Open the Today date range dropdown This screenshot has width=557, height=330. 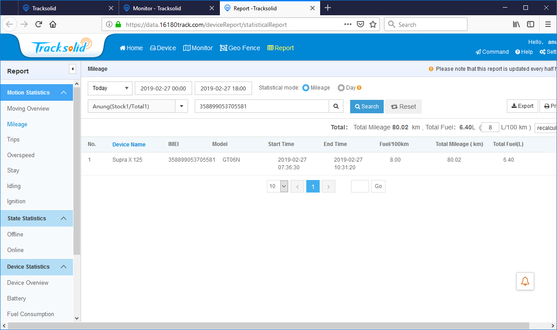(x=110, y=88)
